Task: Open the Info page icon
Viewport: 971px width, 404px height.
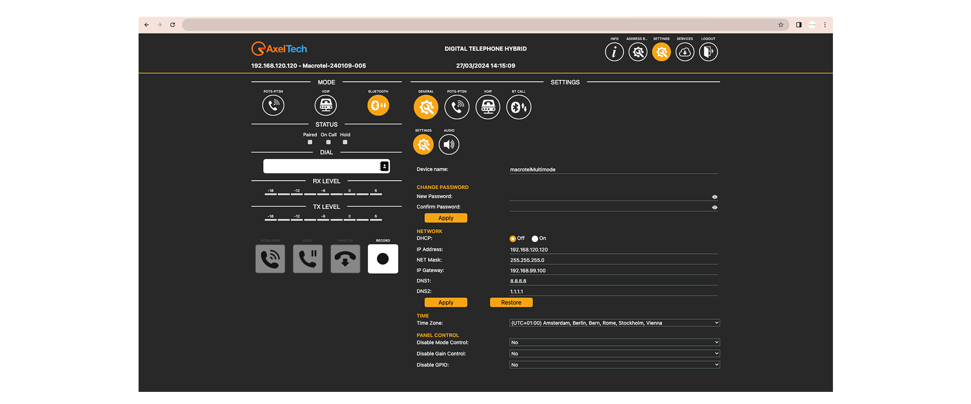Action: 614,52
